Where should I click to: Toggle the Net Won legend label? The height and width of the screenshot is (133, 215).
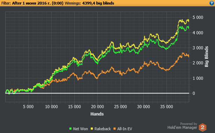click(x=80, y=129)
